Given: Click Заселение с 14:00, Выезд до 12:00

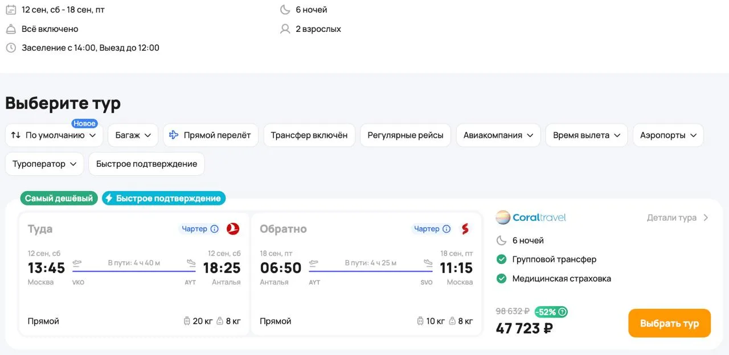Looking at the screenshot, I should 91,48.
